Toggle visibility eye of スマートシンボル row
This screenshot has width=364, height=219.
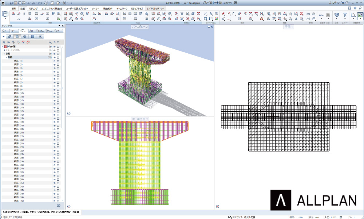click(55, 50)
